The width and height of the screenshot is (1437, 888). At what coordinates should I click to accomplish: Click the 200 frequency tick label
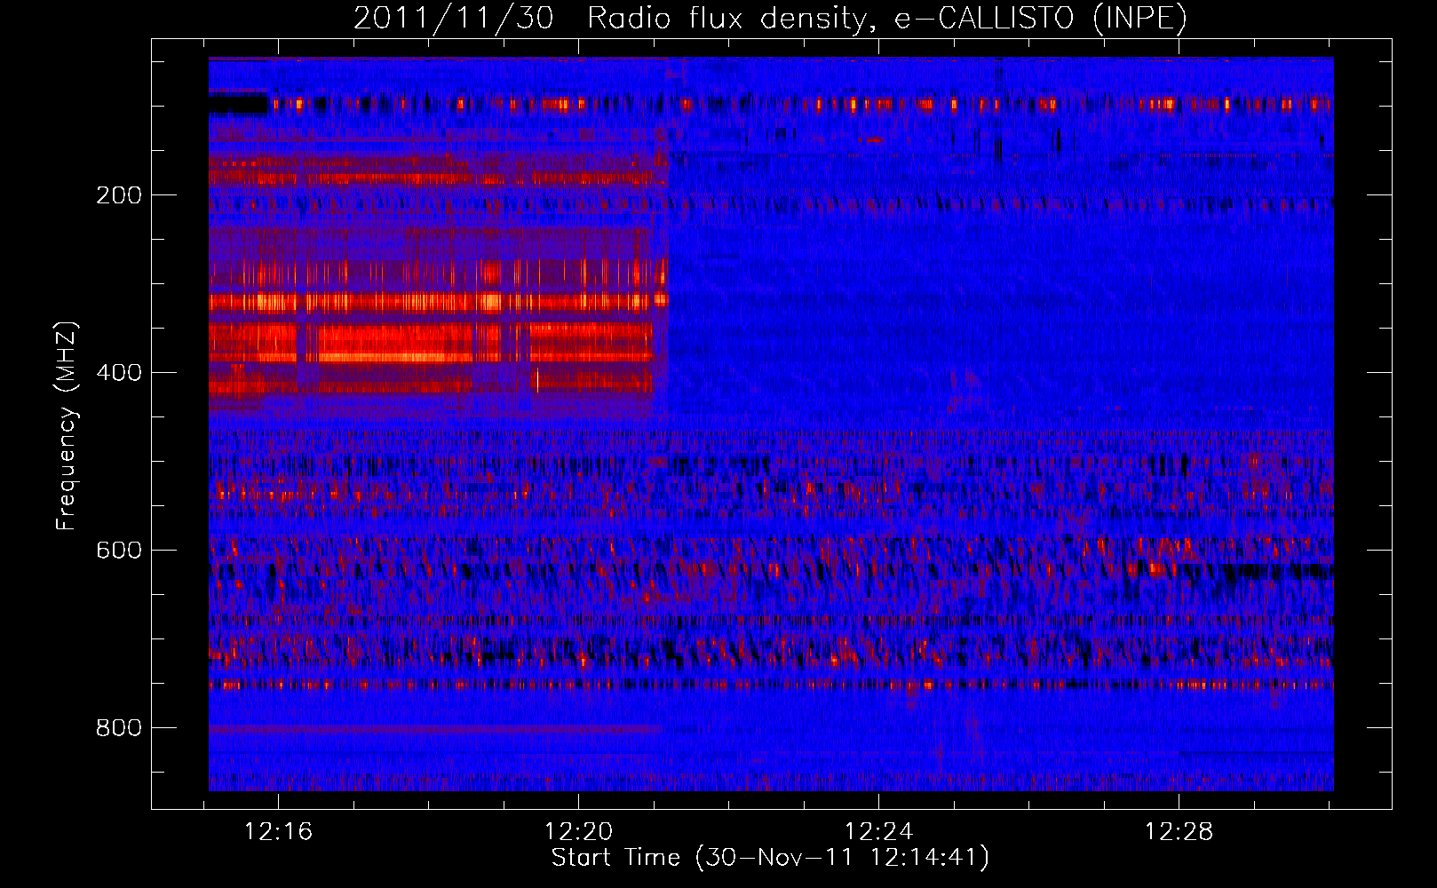pyautogui.click(x=119, y=195)
